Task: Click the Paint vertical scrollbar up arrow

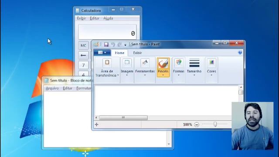Action: [241, 87]
